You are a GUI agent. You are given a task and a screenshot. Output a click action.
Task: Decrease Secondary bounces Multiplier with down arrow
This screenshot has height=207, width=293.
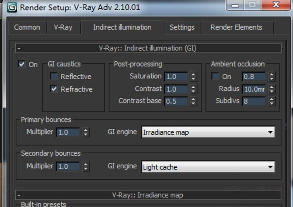click(86, 169)
